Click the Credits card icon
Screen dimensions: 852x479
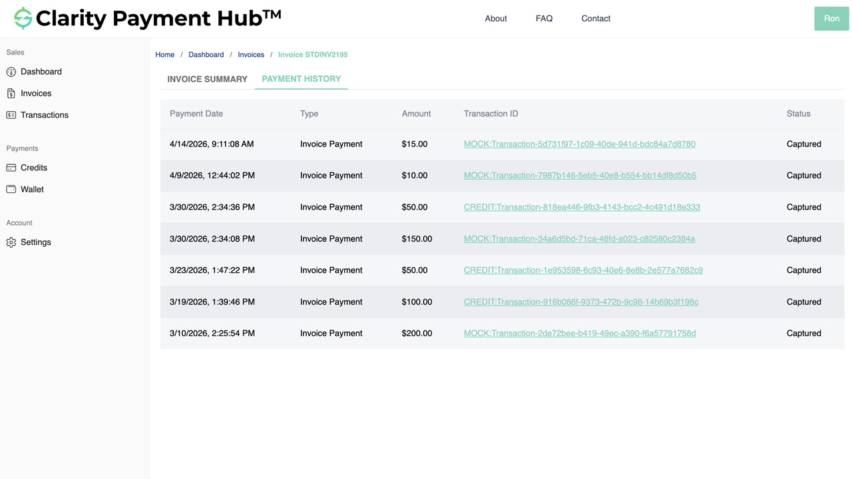[11, 168]
